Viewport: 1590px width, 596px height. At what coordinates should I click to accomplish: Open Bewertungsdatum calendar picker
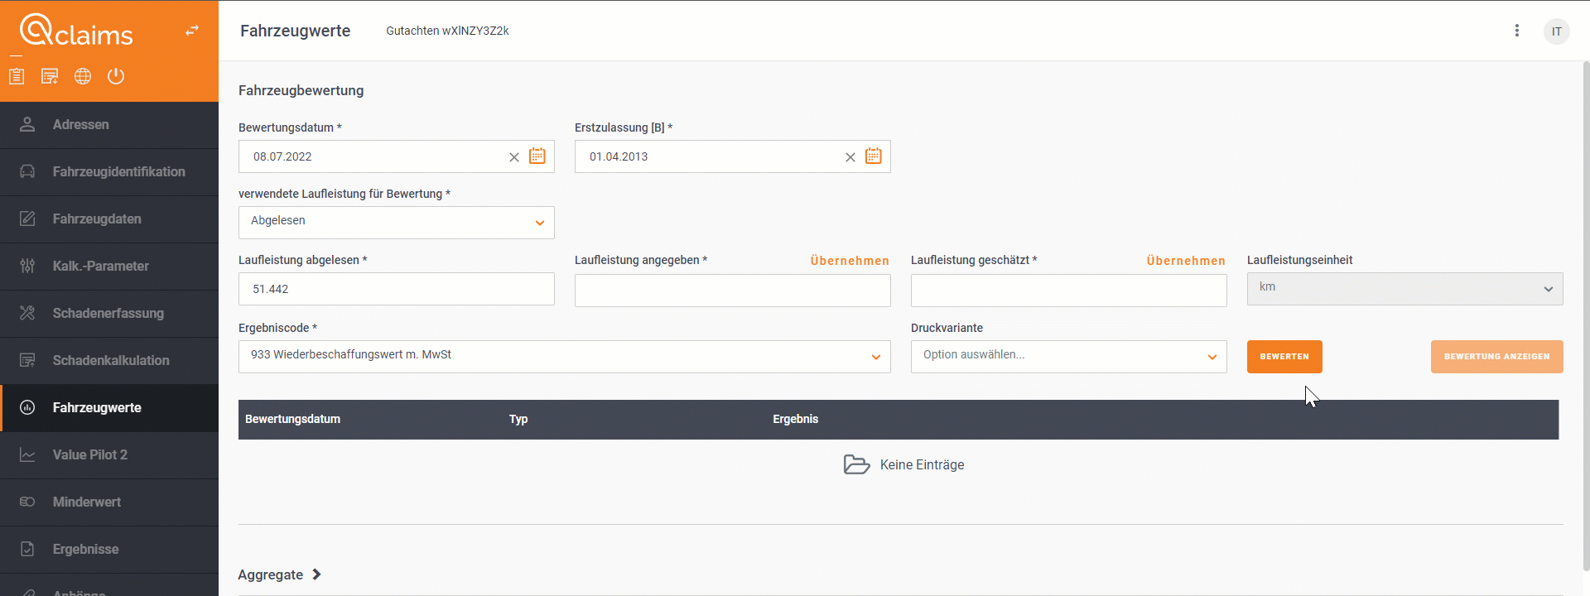[537, 156]
